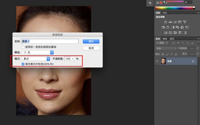This screenshot has height=125, width=200.
Task: Open the blend mode 正常 dropdown
Action: point(166,48)
